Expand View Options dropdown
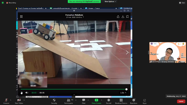 tap(110, 1)
